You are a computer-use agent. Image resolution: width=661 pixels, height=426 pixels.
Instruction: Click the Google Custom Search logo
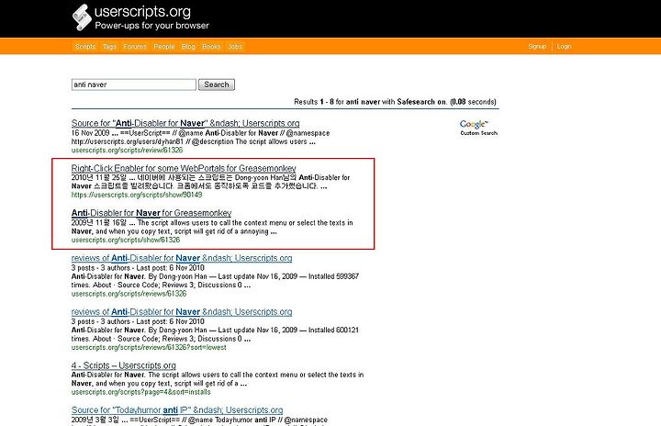click(x=478, y=128)
